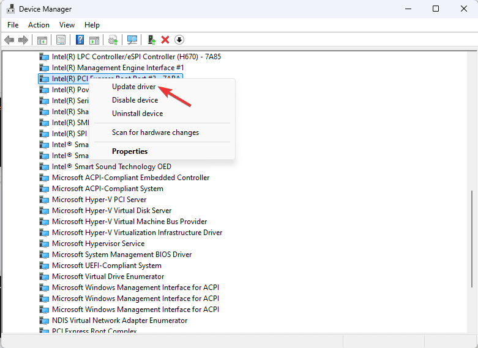Click icon next to Intel Smart Sound Technology OED
The height and width of the screenshot is (348, 478).
click(44, 167)
